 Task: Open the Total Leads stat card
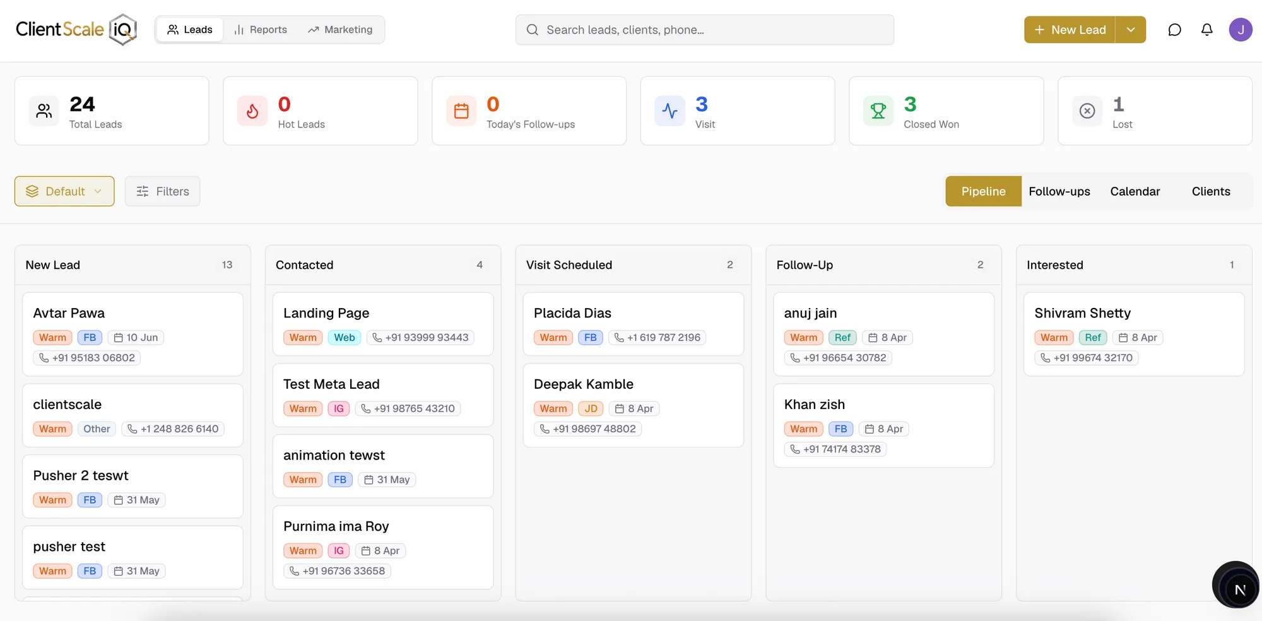tap(112, 111)
